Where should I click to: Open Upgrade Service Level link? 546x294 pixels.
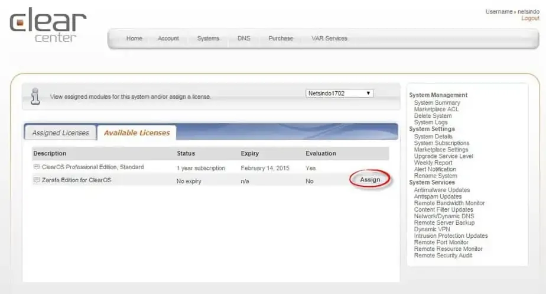click(443, 156)
